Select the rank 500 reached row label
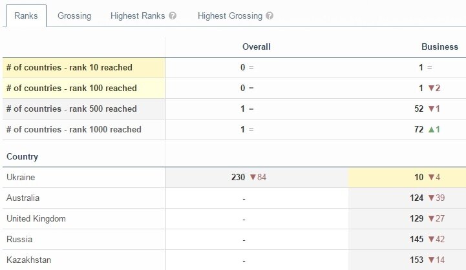Viewport: 466px width, 270px height. pos(71,109)
